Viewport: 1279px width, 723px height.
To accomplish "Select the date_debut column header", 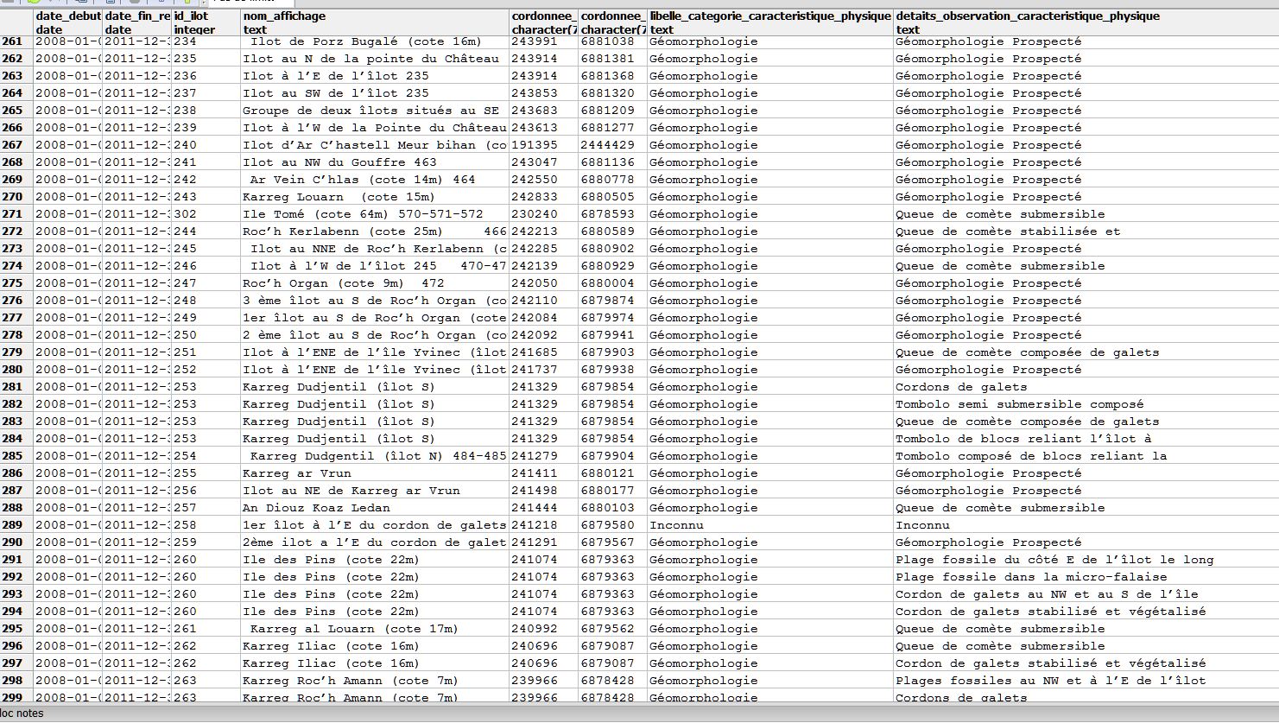I will 67,22.
